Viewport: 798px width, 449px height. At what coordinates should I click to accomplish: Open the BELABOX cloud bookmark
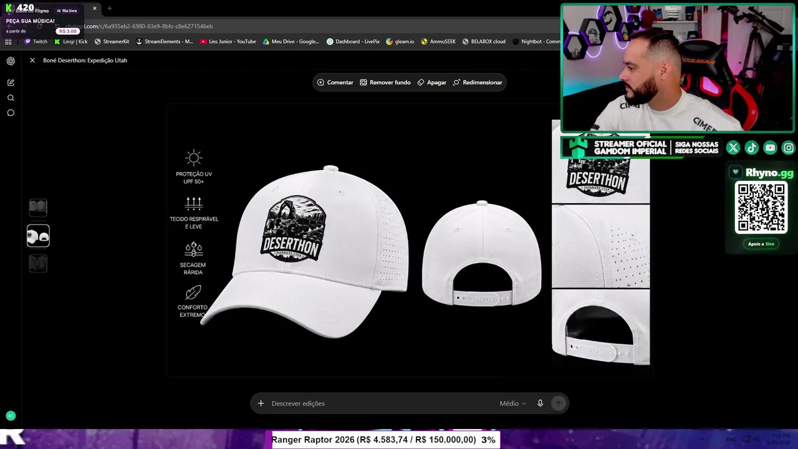tap(484, 42)
